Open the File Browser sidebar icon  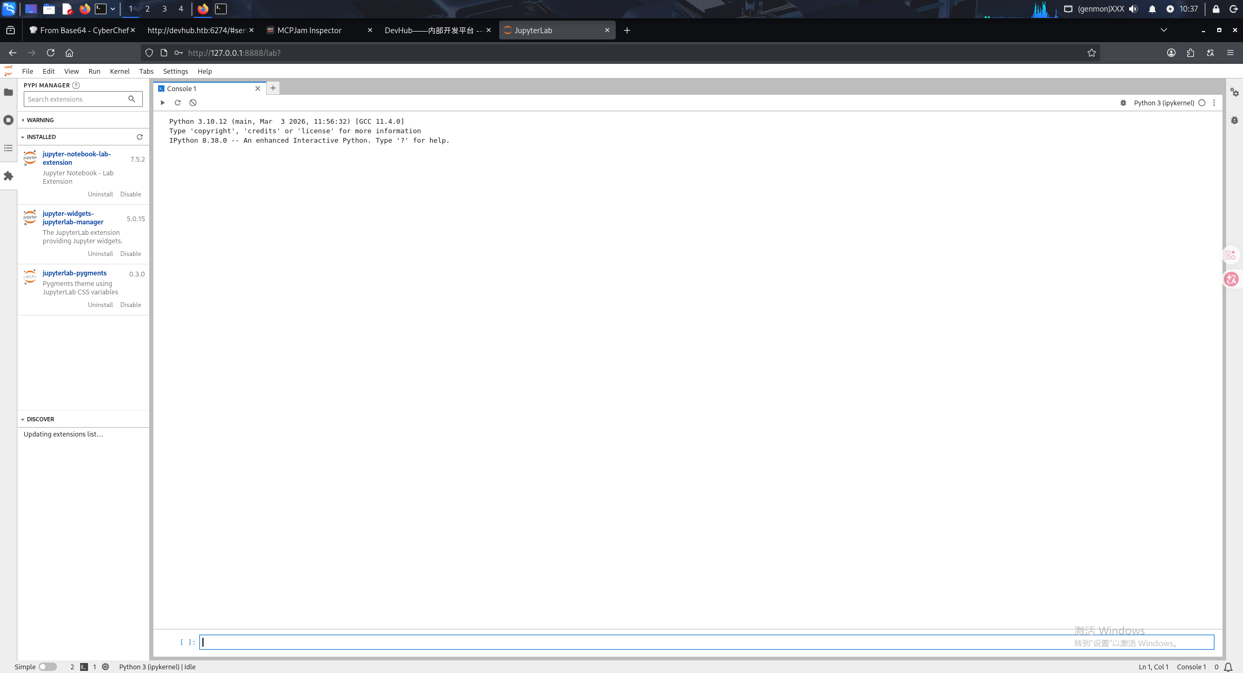[8, 92]
